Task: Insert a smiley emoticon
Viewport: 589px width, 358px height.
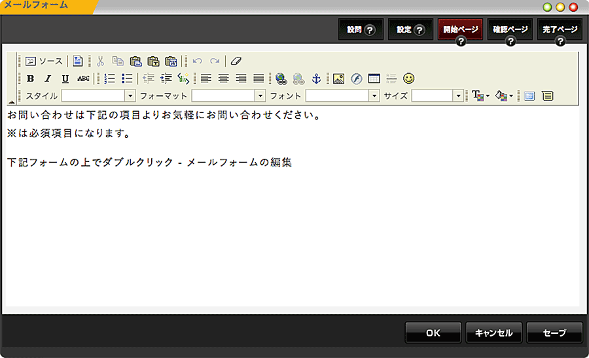Action: (x=408, y=78)
